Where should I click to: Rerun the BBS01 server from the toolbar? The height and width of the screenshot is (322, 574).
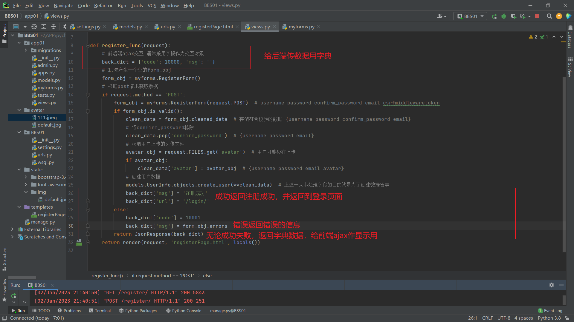pos(494,16)
